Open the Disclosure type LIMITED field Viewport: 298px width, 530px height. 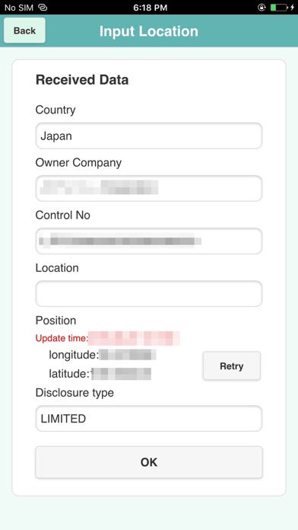(149, 419)
